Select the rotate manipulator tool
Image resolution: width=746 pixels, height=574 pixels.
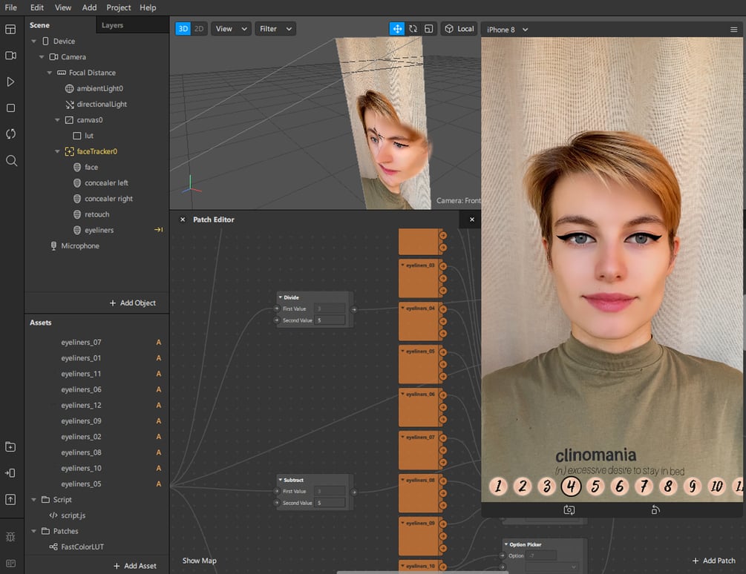(413, 29)
